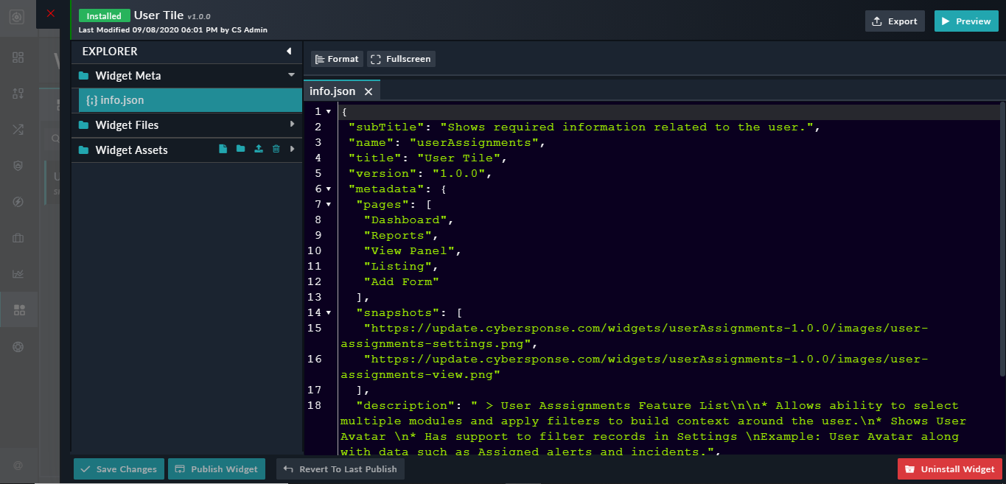Open the playbooks icon in left sidebar
Viewport: 1006px width, 484px height.
point(17,129)
